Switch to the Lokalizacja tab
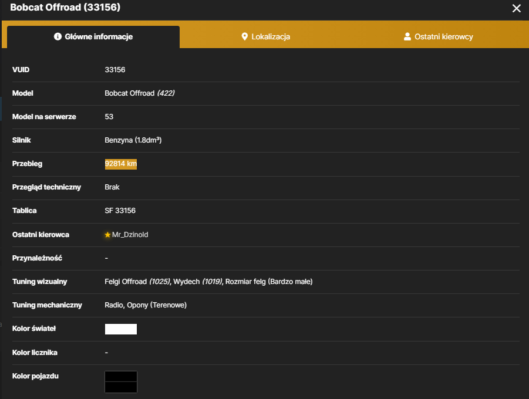Viewport: 529px width, 399px height. coord(266,37)
